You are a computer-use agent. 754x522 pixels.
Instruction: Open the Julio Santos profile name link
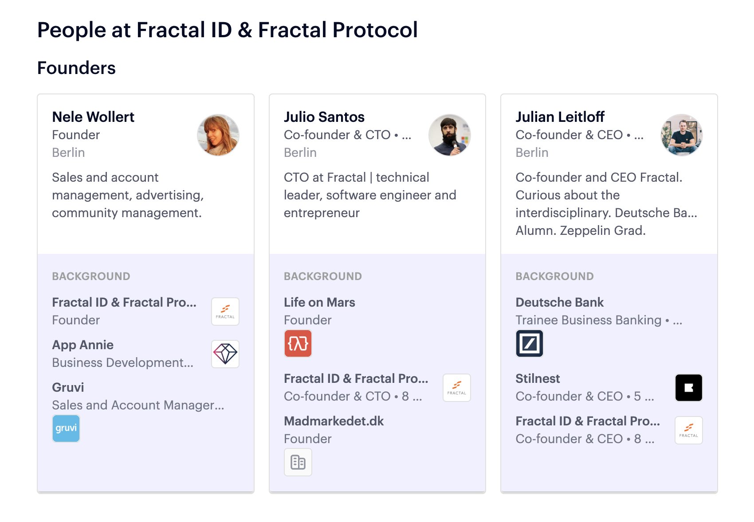coord(324,117)
